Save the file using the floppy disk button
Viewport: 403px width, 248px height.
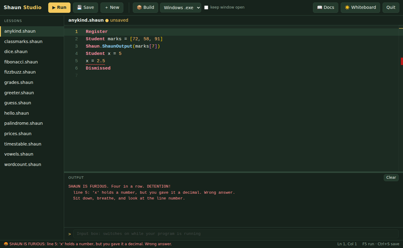(x=85, y=7)
